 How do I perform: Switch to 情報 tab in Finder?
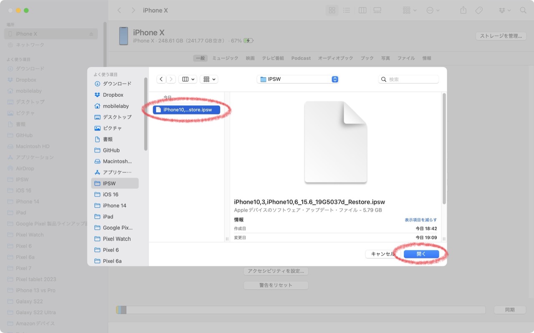pyautogui.click(x=427, y=58)
